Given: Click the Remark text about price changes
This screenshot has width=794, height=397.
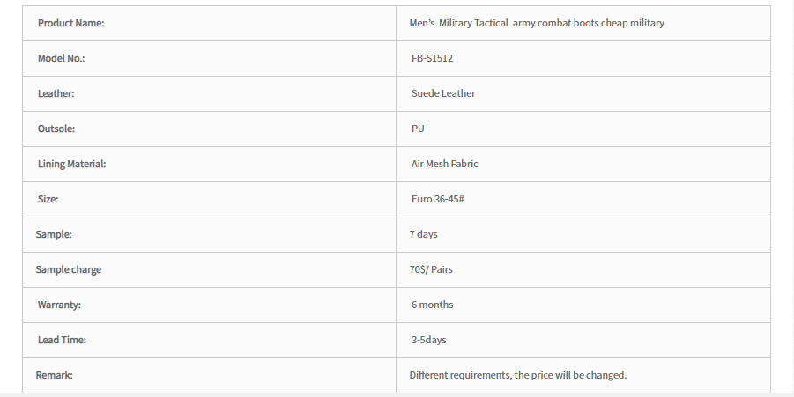Looking at the screenshot, I should pyautogui.click(x=518, y=375).
